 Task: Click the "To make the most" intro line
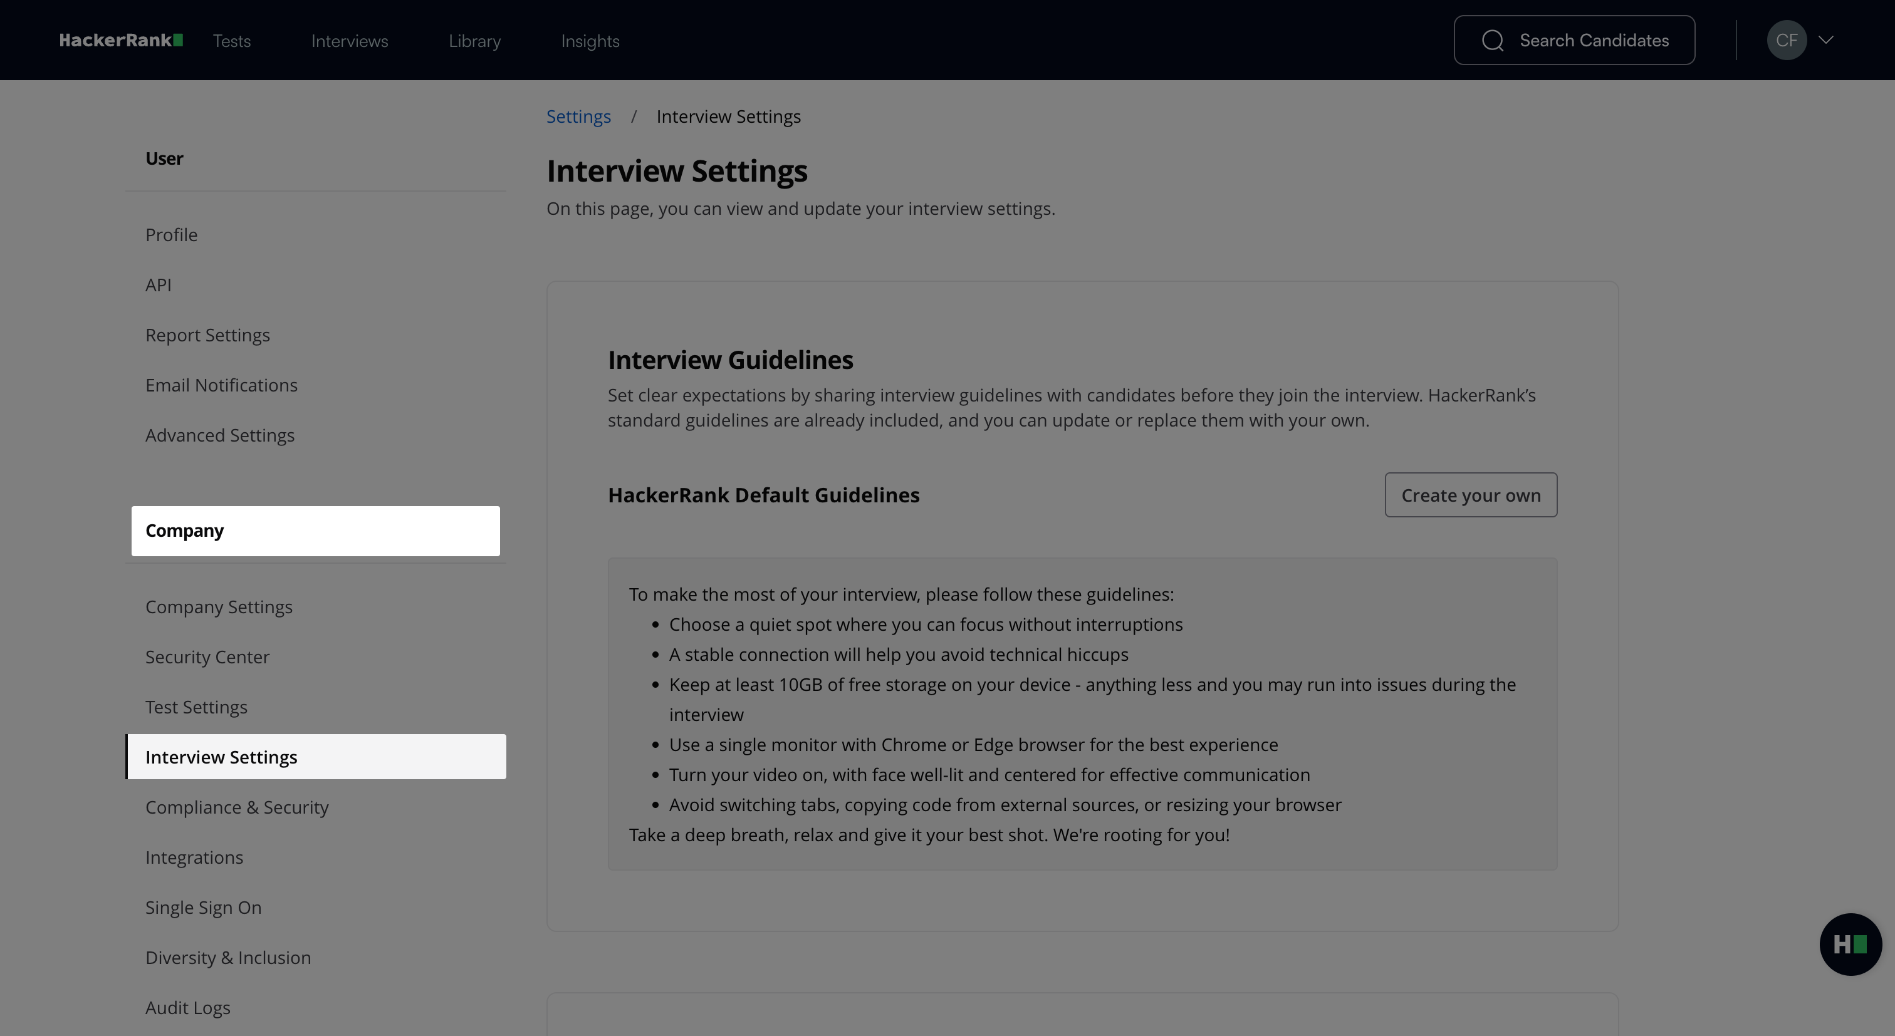[x=901, y=594]
